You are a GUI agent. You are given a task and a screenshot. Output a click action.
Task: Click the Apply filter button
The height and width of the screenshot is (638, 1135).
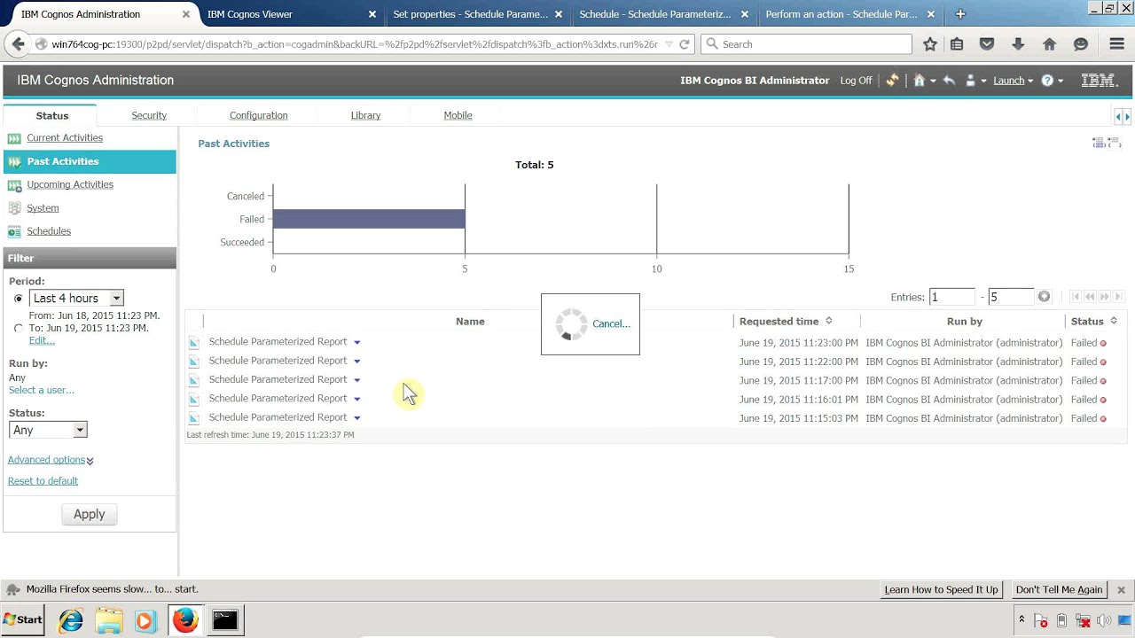[89, 514]
